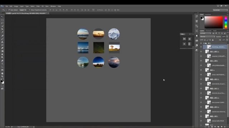Switch to the Channels tab

[208, 31]
